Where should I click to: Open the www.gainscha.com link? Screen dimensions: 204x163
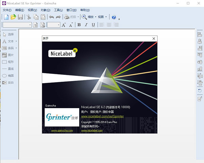point(62,130)
